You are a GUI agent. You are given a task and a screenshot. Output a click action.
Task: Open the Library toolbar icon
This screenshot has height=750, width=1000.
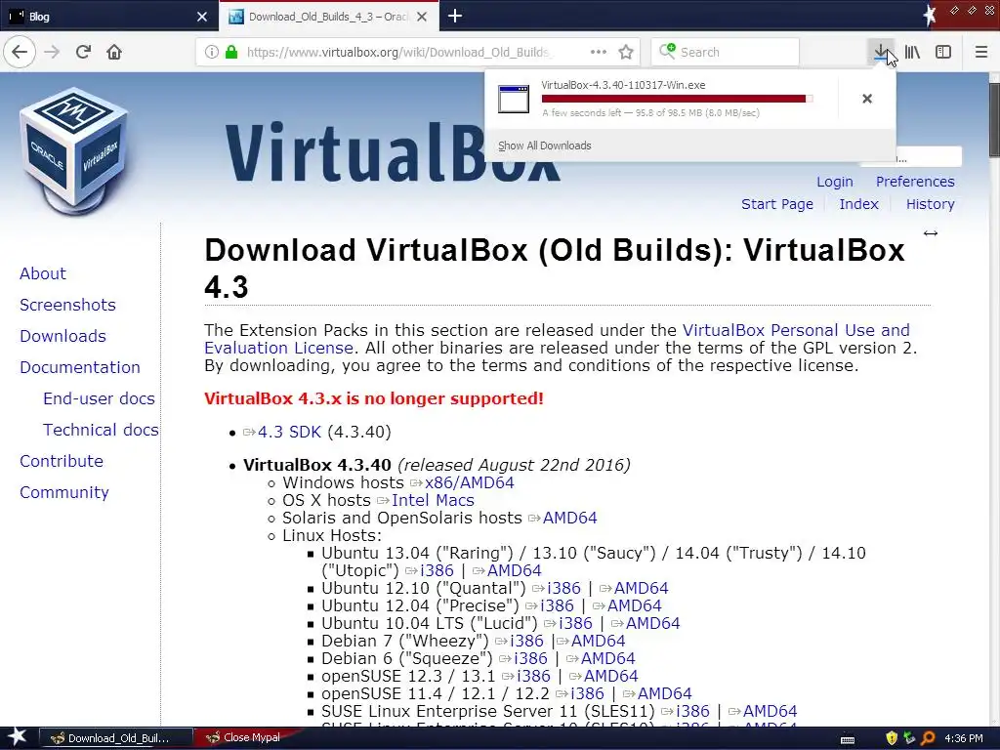(x=912, y=52)
